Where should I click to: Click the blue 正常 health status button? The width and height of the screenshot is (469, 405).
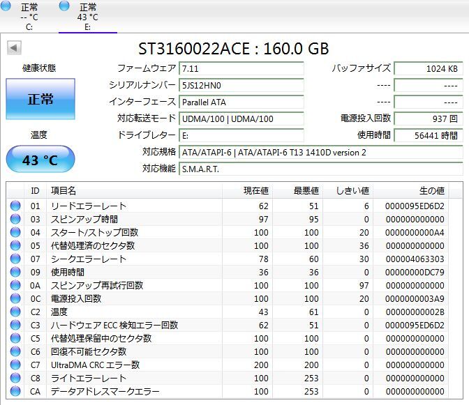click(40, 99)
